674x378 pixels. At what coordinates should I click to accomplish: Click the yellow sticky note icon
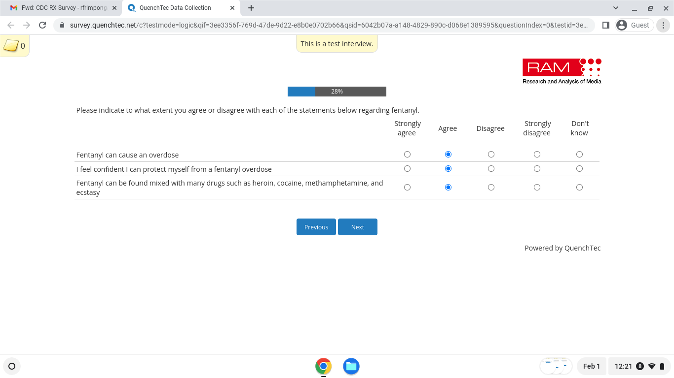pos(11,46)
